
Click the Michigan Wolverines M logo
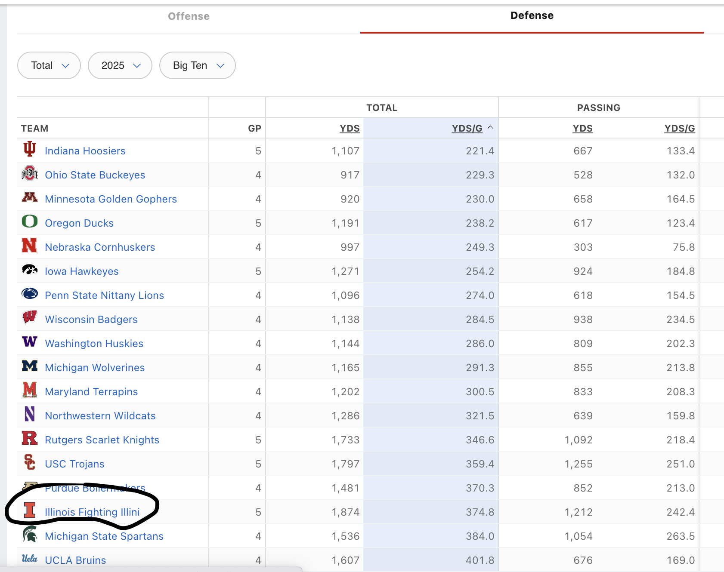tap(29, 366)
